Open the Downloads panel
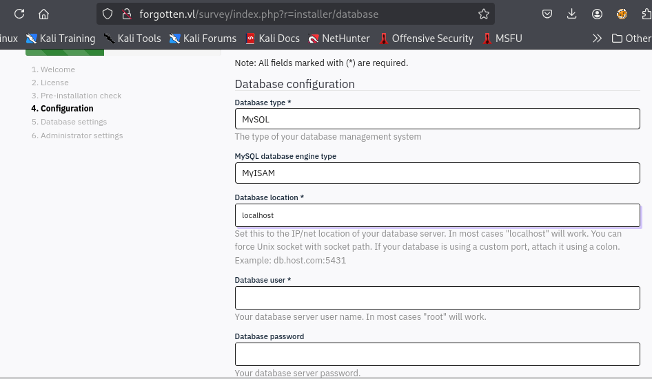This screenshot has width=652, height=379. (571, 14)
